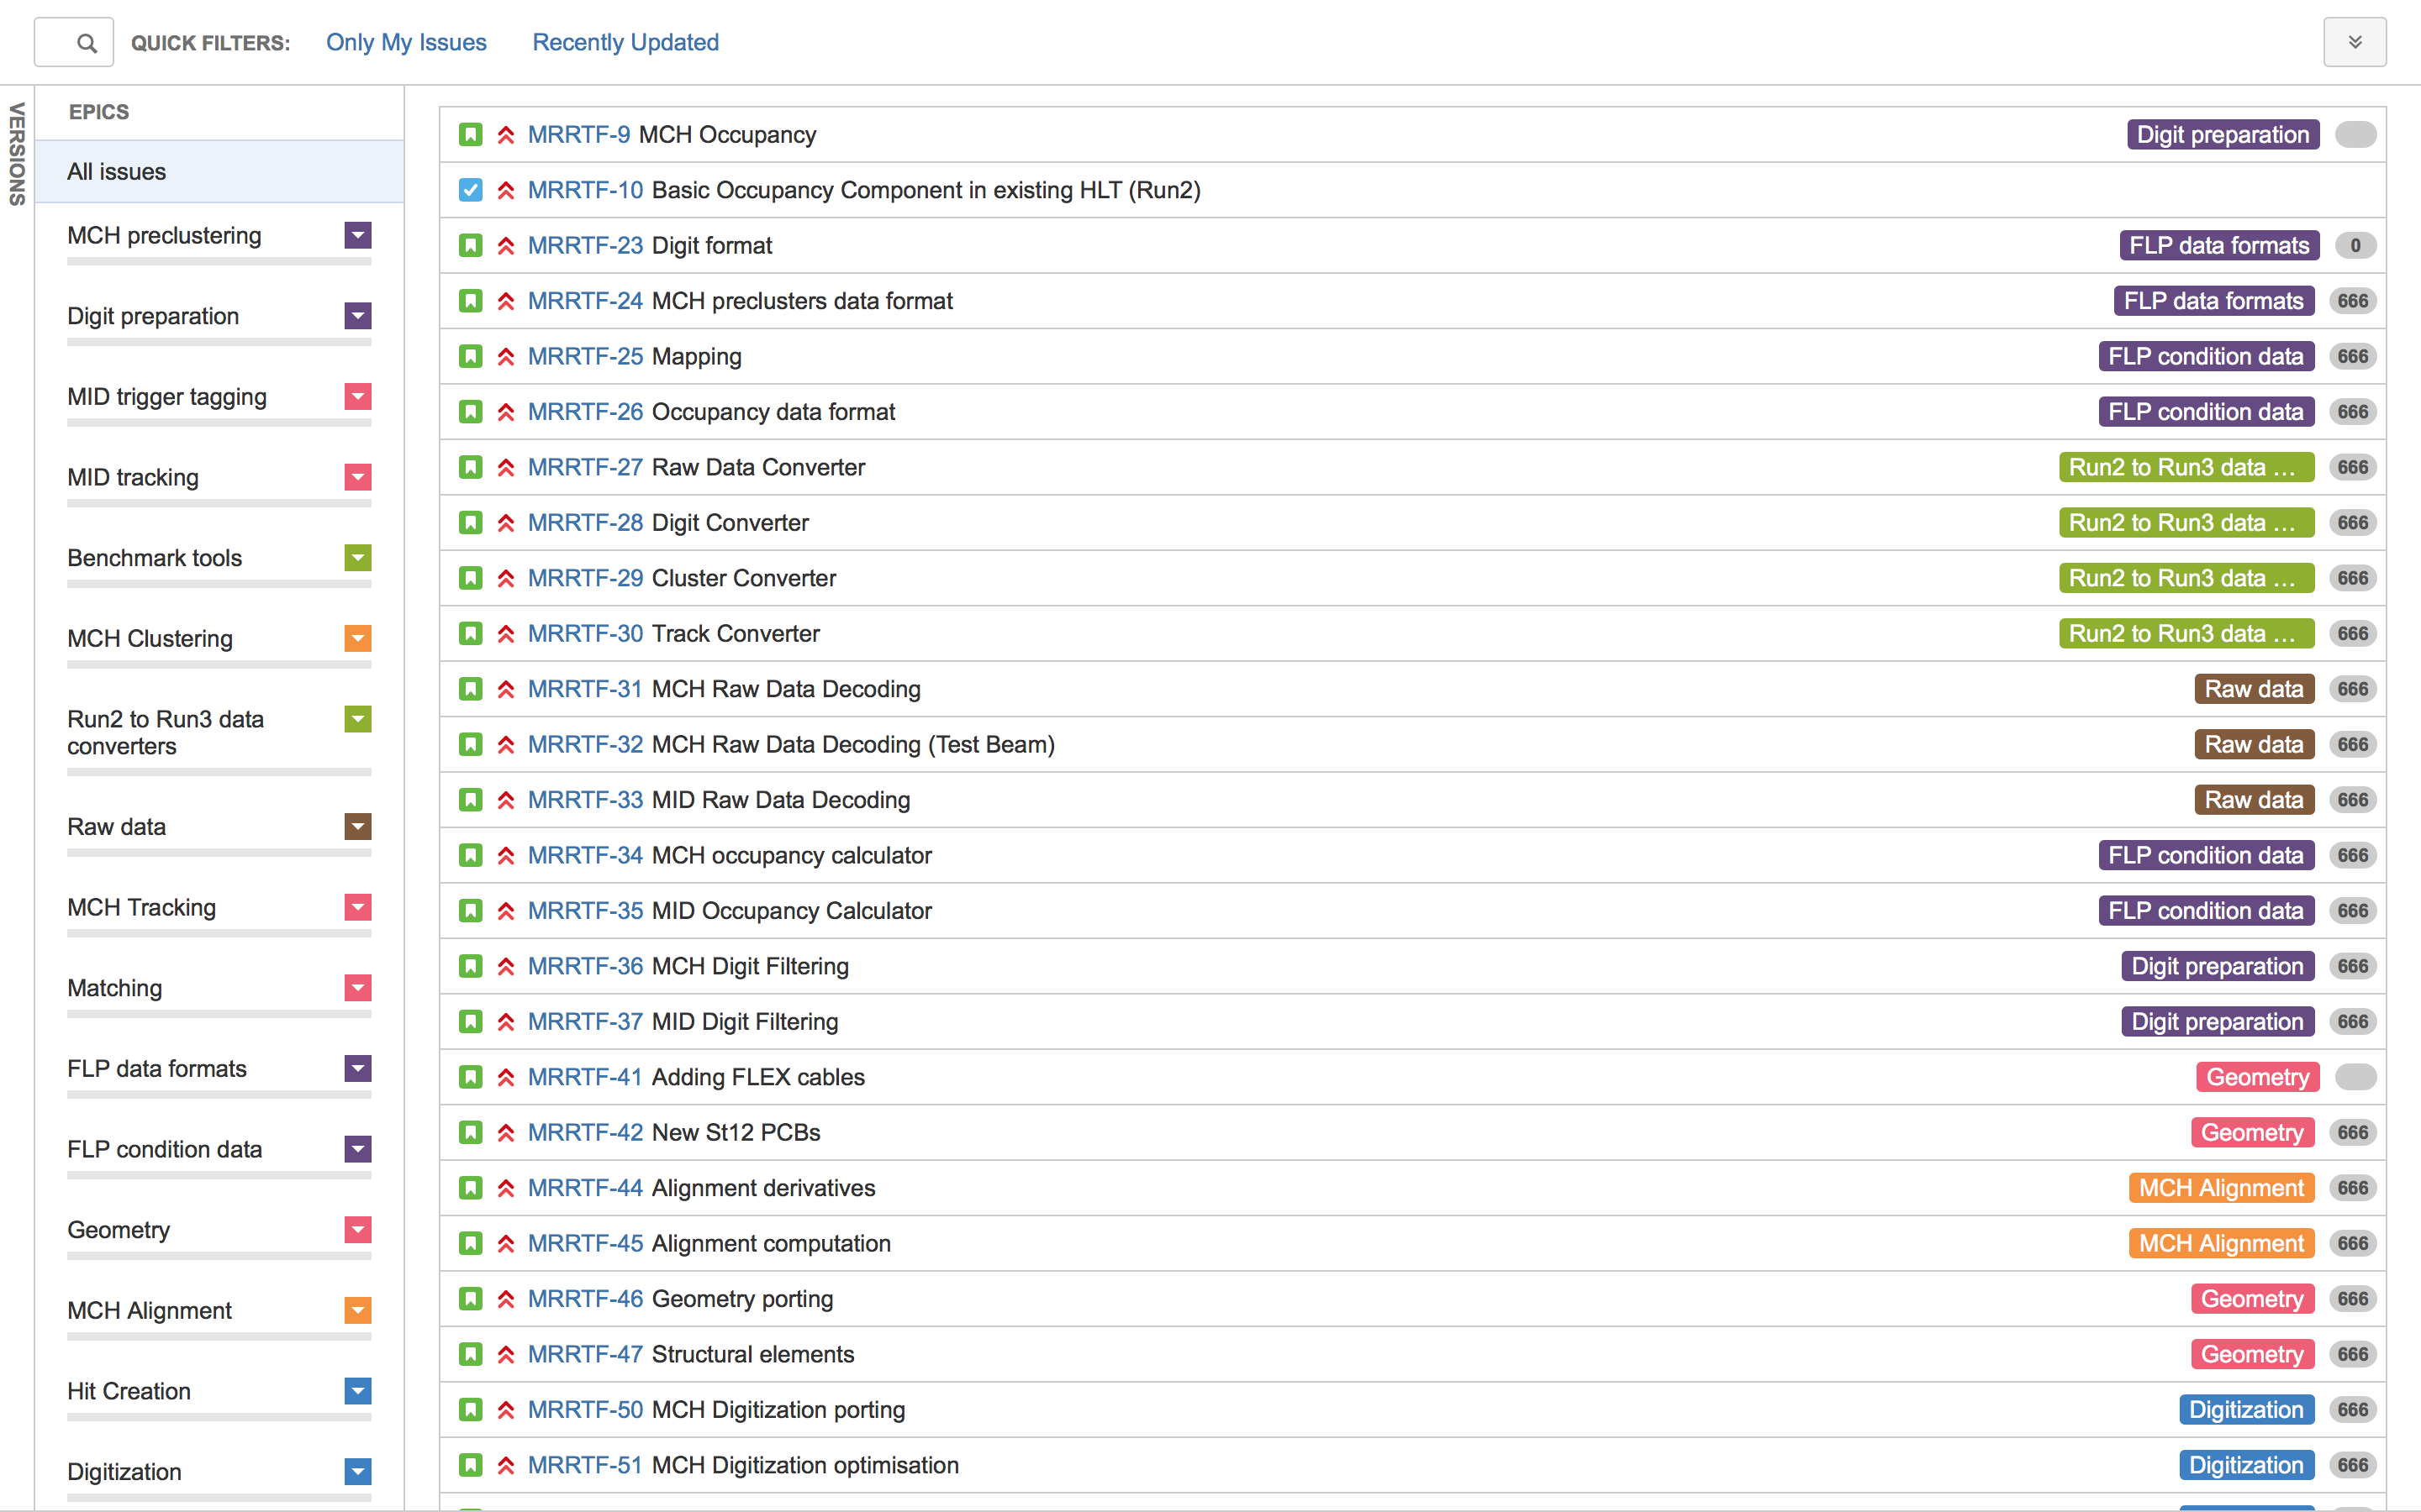2421x1512 pixels.
Task: Select the MCH Tracking epic
Action: [141, 907]
